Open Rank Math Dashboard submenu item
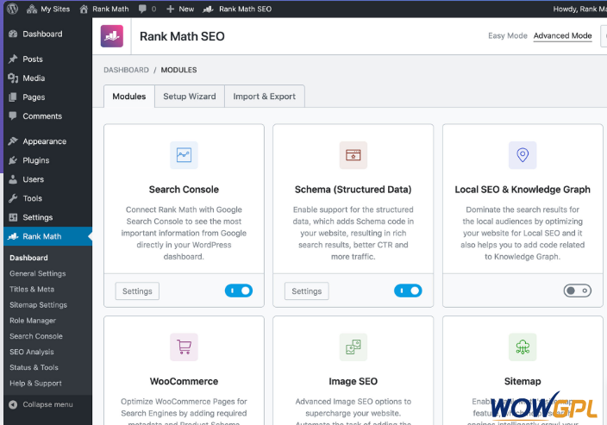Viewport: 607px width, 425px height. (x=28, y=258)
